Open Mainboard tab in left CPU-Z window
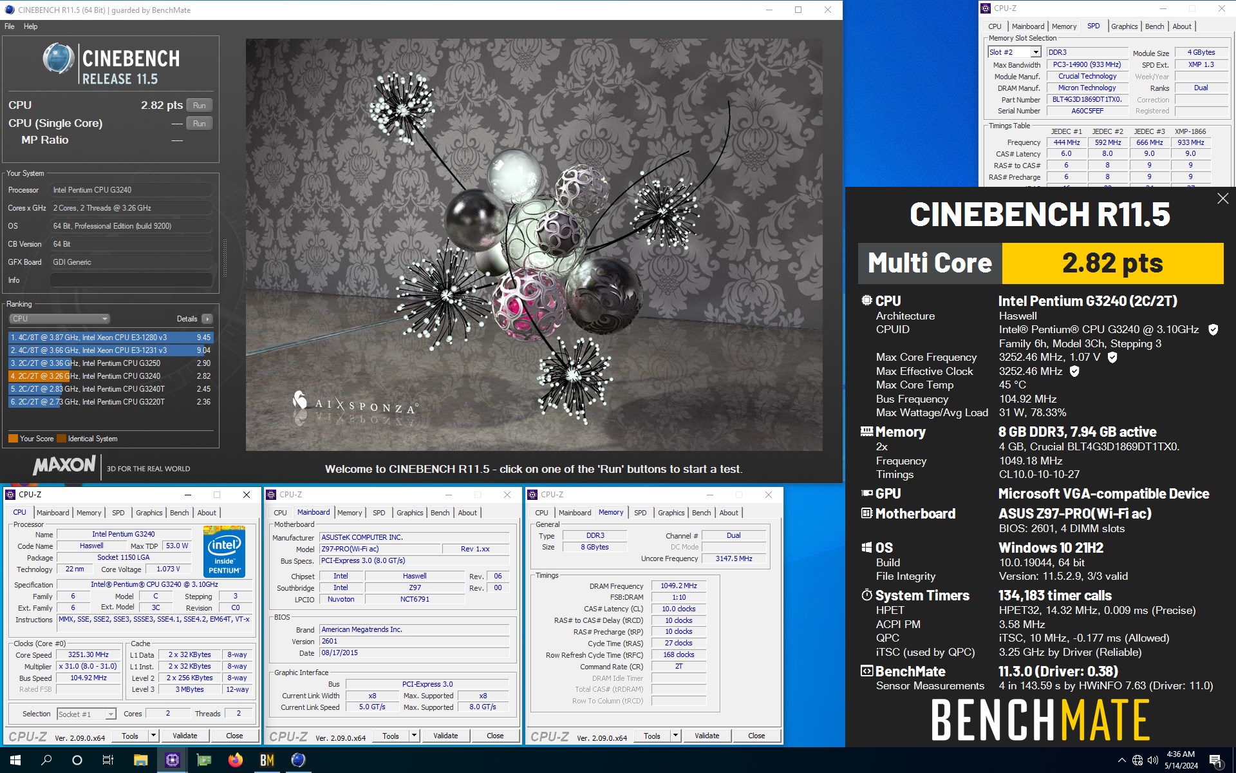 pos(53,513)
